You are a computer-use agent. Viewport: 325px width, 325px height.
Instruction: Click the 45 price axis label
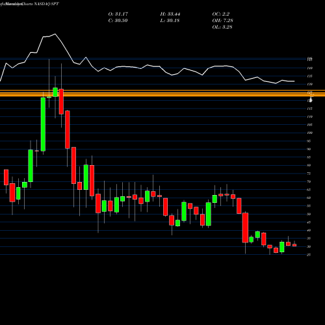pyautogui.click(x=309, y=222)
